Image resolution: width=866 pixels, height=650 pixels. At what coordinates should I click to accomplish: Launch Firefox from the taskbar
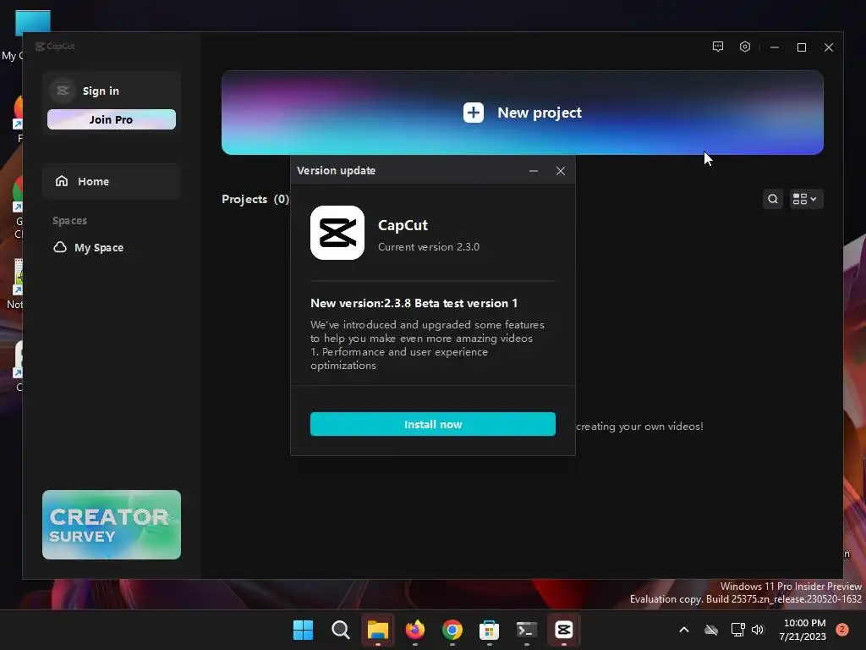[x=414, y=630]
